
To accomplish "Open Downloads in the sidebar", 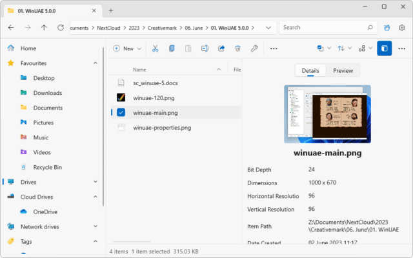I will click(47, 93).
